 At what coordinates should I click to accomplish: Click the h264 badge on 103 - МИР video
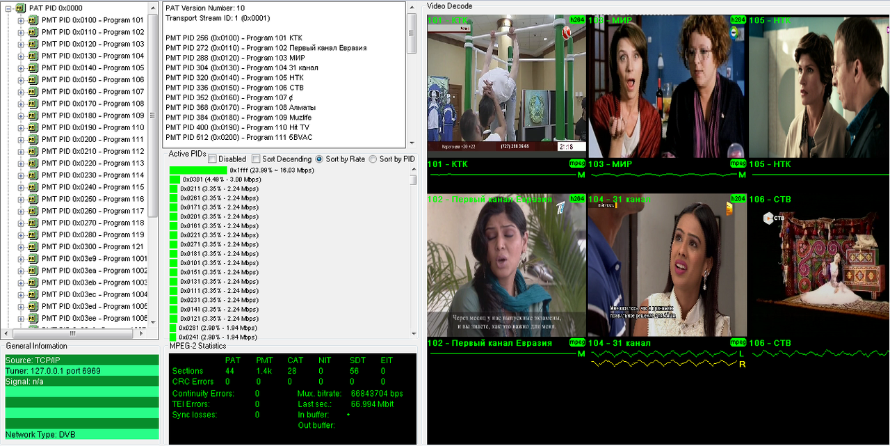pos(738,20)
